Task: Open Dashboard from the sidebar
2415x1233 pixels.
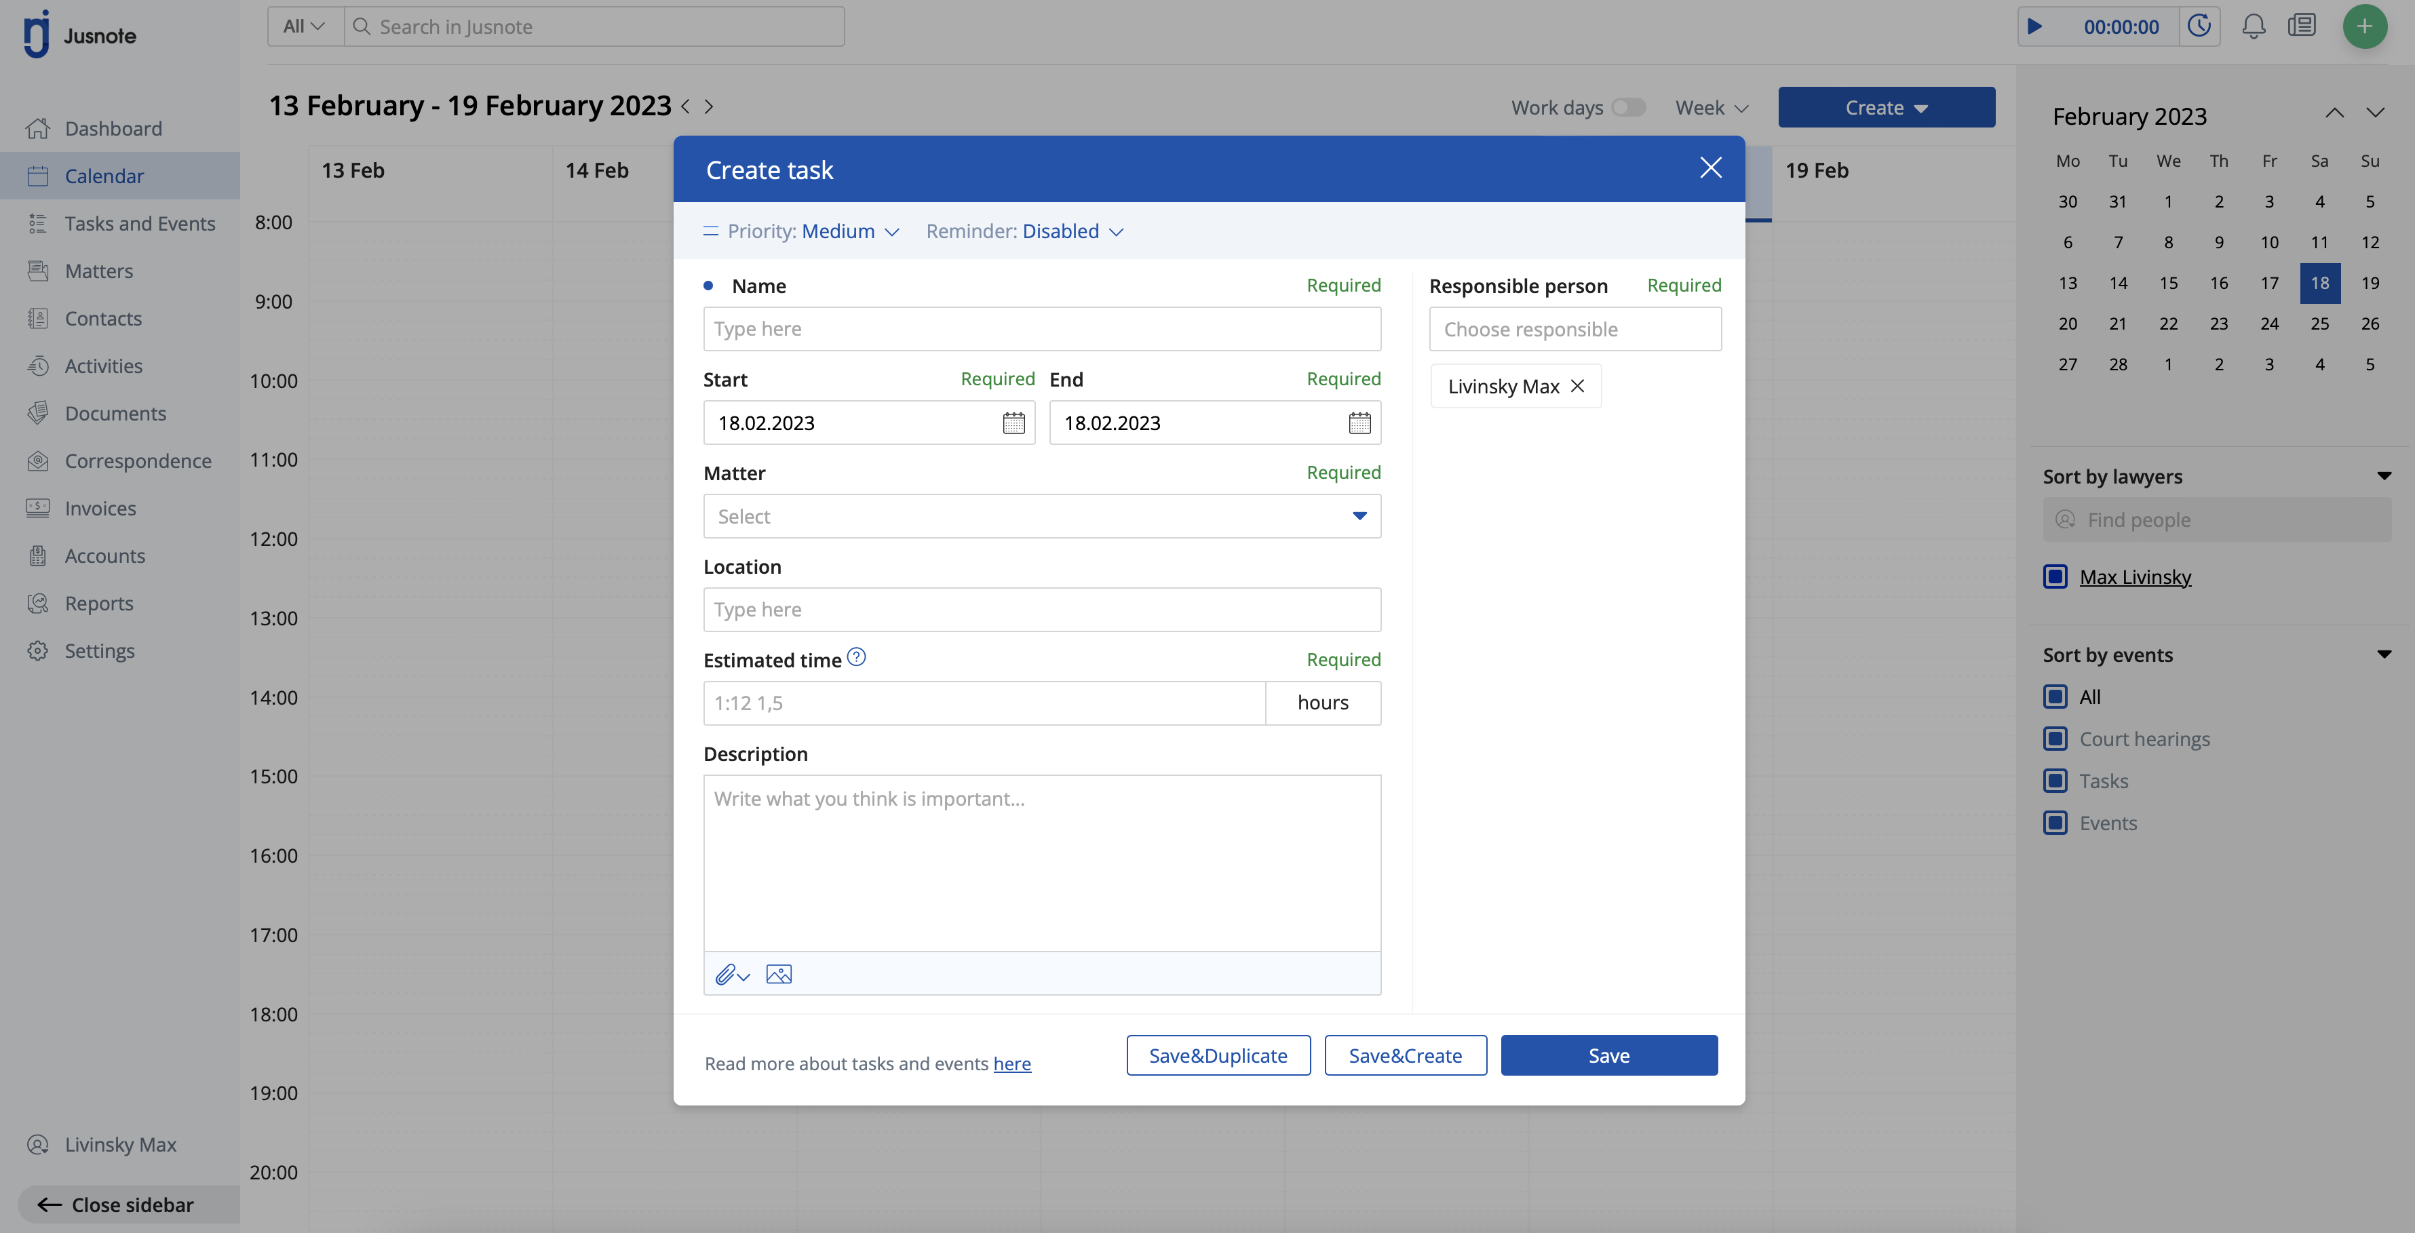Action: (x=113, y=128)
